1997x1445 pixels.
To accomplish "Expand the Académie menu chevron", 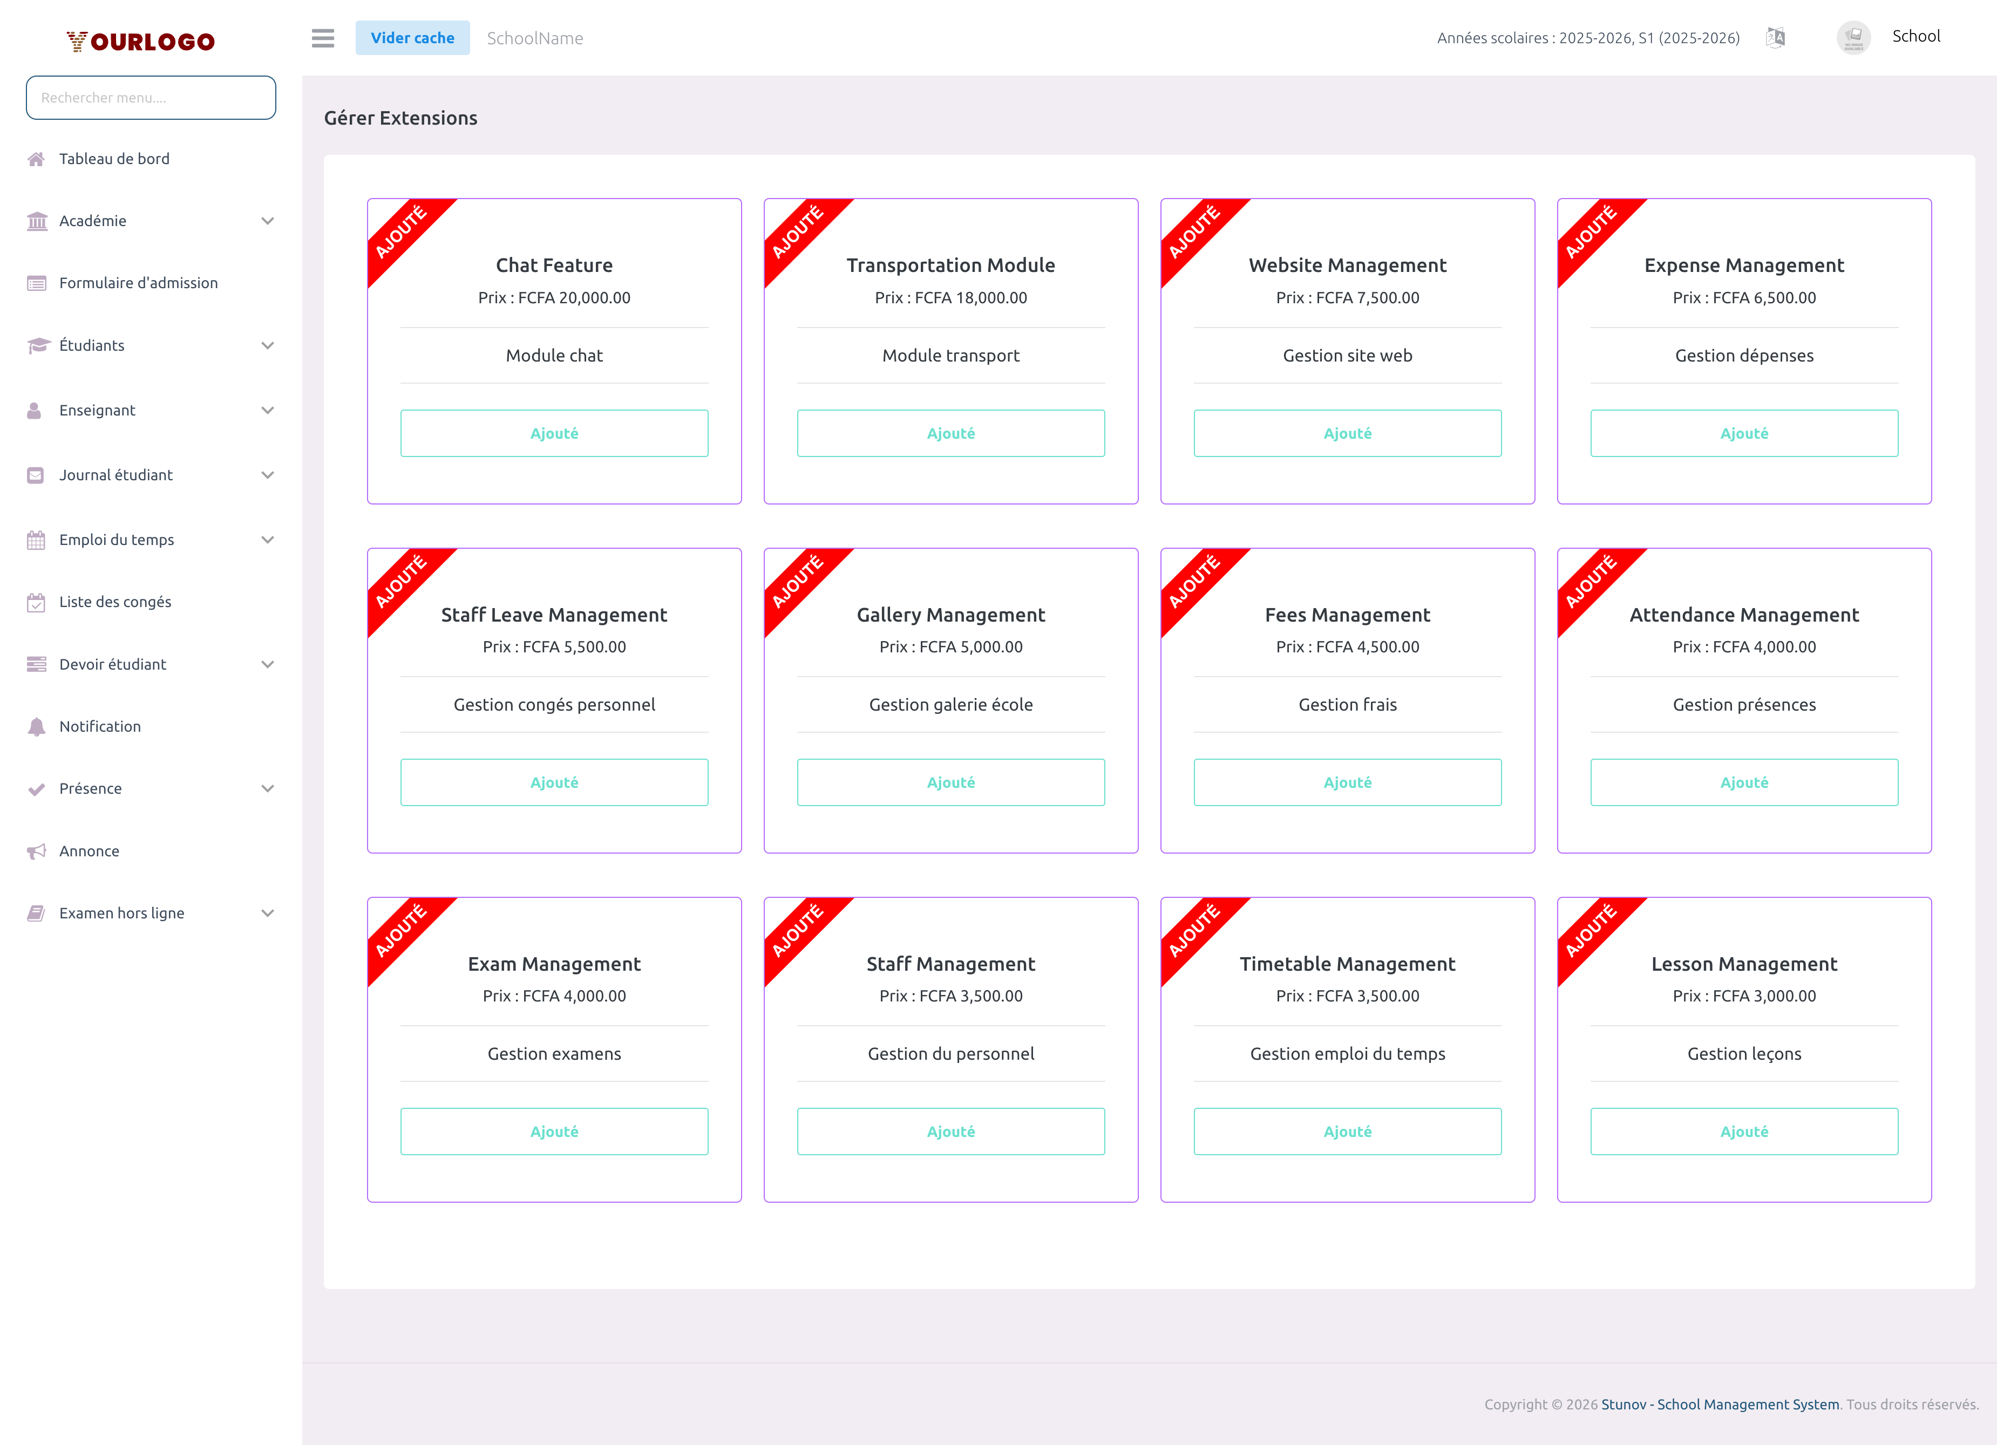I will click(x=268, y=221).
